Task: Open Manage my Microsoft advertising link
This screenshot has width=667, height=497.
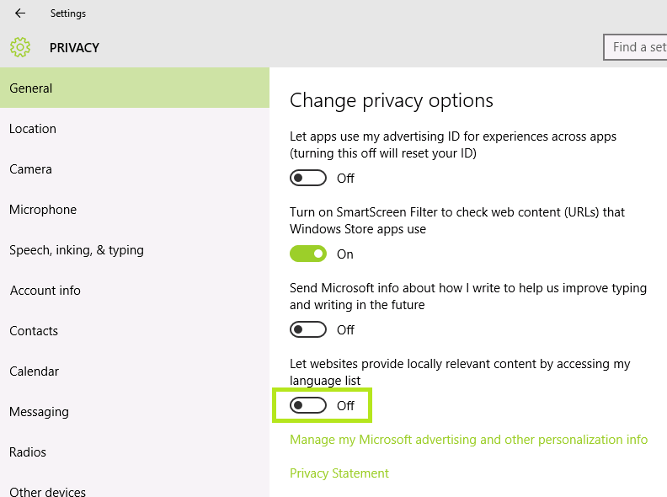Action: click(x=468, y=440)
